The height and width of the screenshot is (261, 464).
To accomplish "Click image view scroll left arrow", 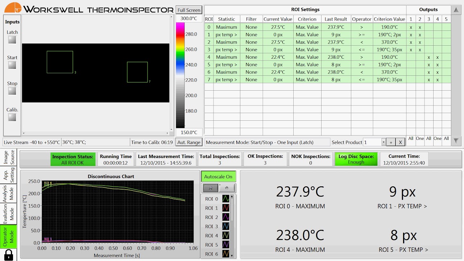I will point(24,133).
